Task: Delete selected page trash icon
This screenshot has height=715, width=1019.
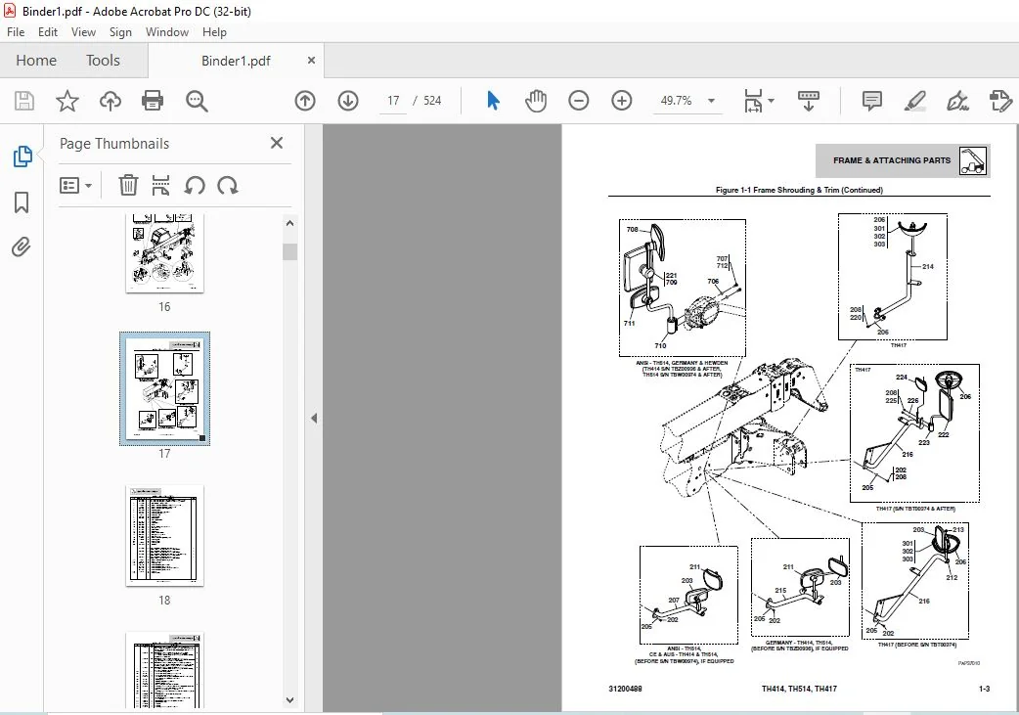Action: point(128,185)
